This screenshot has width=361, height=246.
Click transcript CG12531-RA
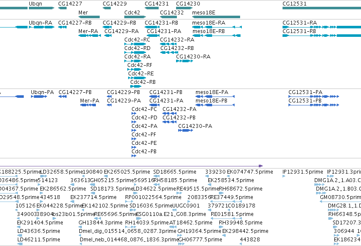322,27
